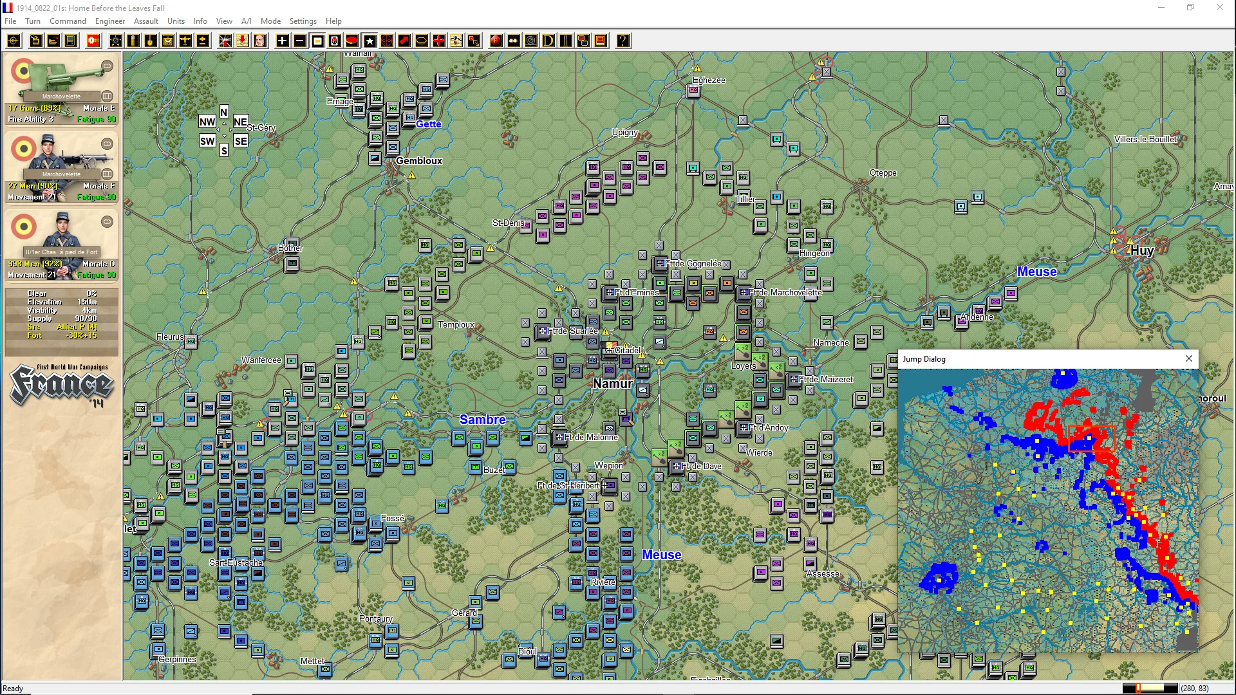Screen dimensions: 1236x695
Task: Open the File menu
Action: (10, 21)
